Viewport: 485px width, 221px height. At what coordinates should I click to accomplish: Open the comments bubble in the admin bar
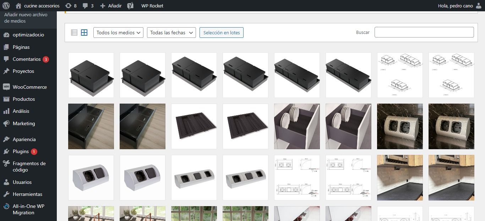88,6
